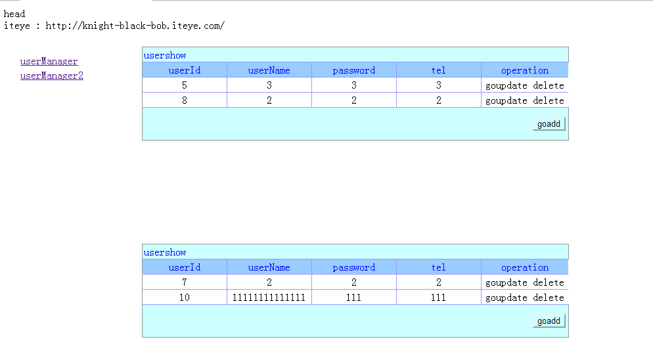This screenshot has width=653, height=358.
Task: Click delete for userId 10 row
Action: coord(549,297)
